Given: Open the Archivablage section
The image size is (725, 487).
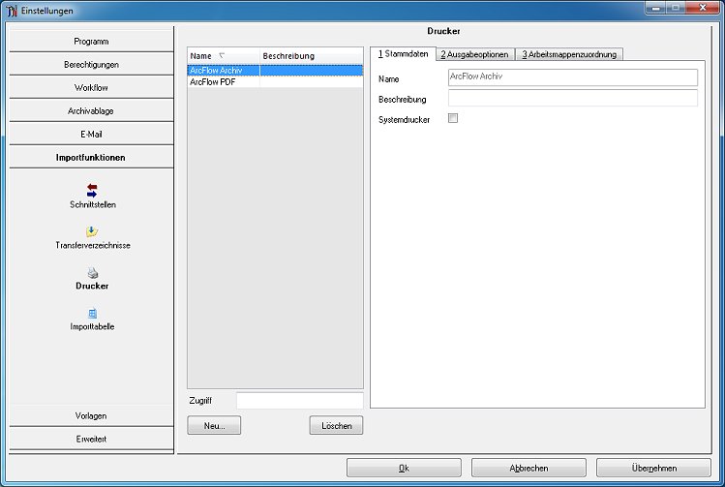Looking at the screenshot, I should 91,111.
